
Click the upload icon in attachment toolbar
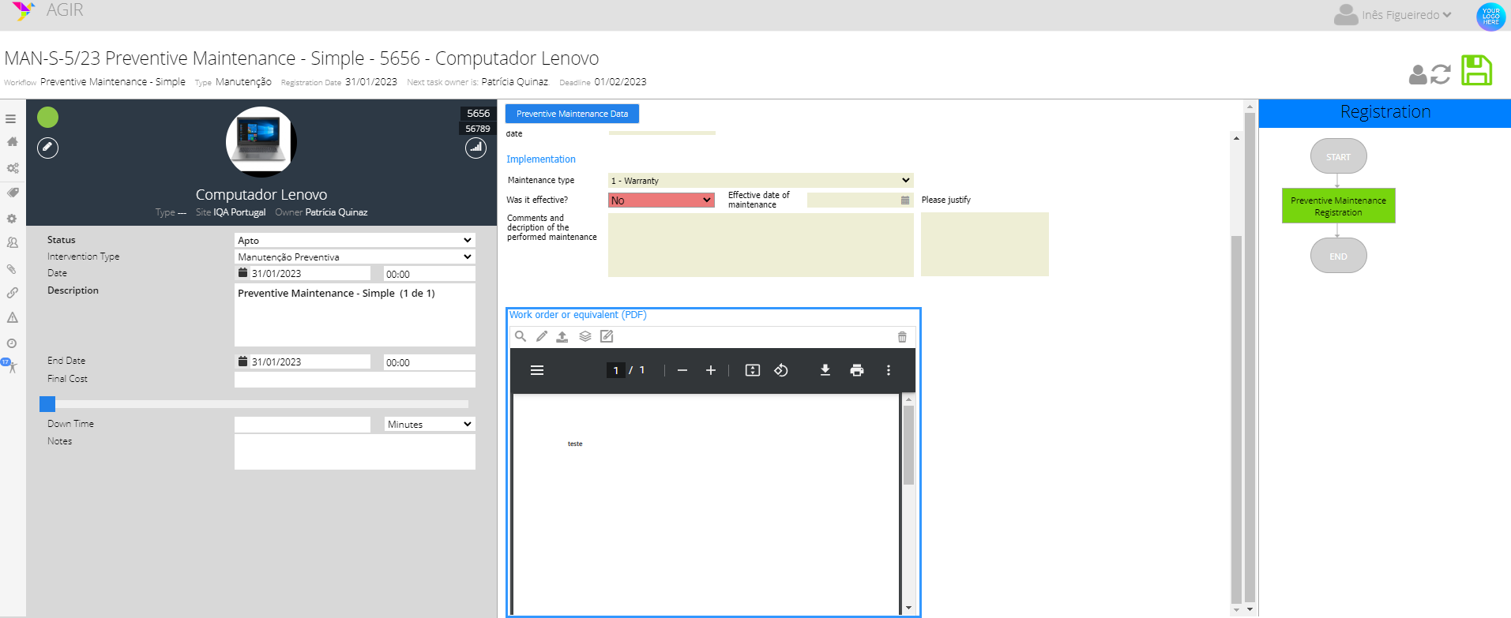562,337
